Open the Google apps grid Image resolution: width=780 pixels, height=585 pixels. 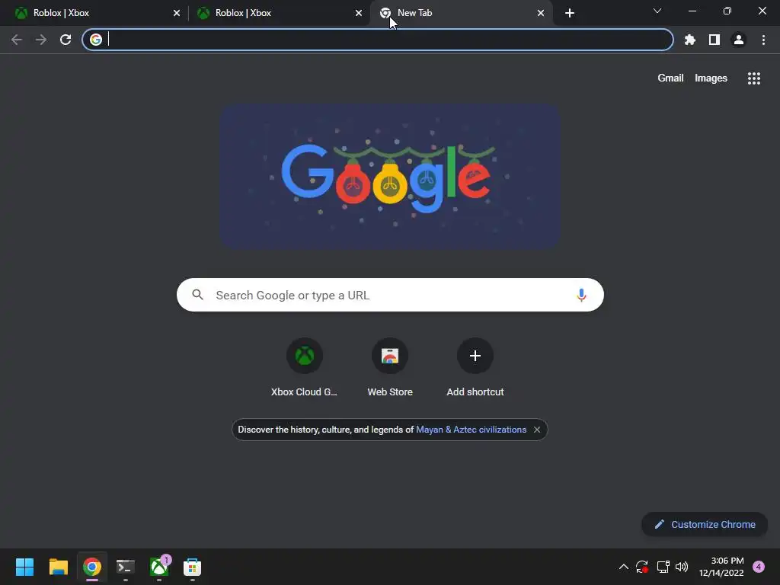click(753, 78)
